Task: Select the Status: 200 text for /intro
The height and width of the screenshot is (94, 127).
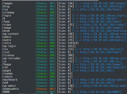Action: point(46,43)
